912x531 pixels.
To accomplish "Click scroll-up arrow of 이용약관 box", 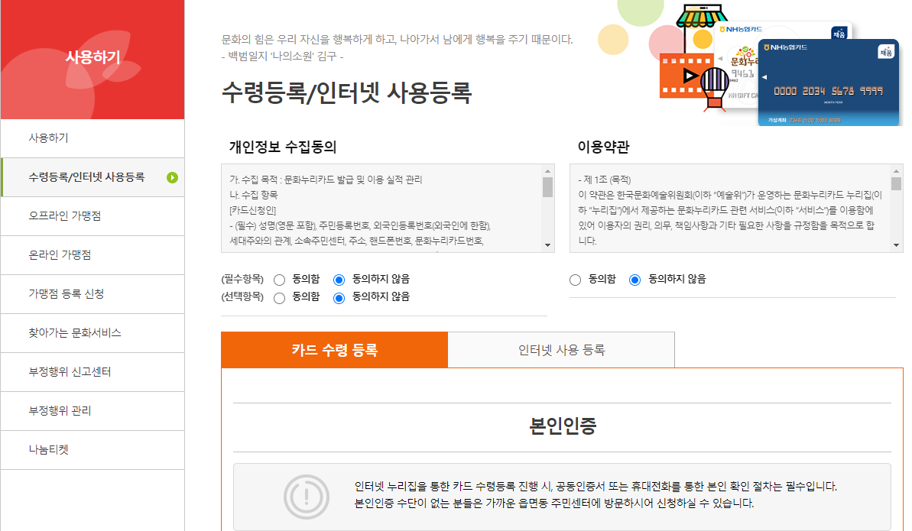I will [x=896, y=171].
